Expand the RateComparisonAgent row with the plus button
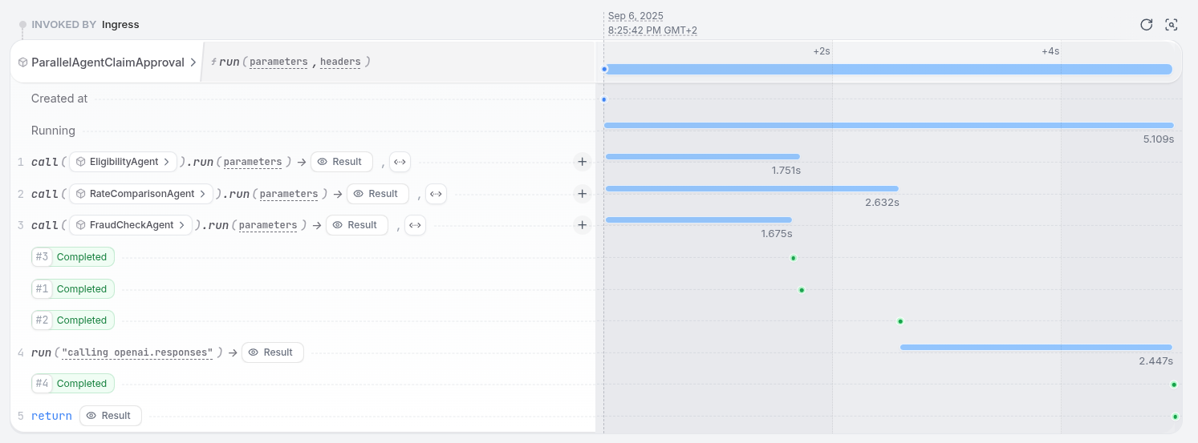This screenshot has height=443, width=1198. point(583,194)
